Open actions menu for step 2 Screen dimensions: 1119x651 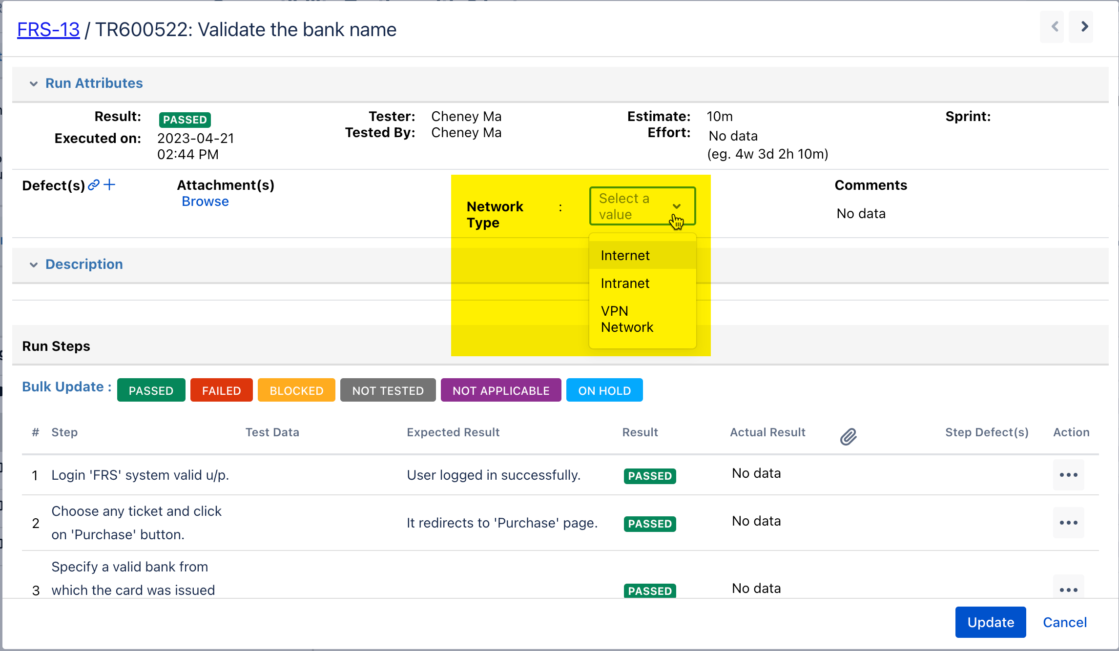(1068, 523)
